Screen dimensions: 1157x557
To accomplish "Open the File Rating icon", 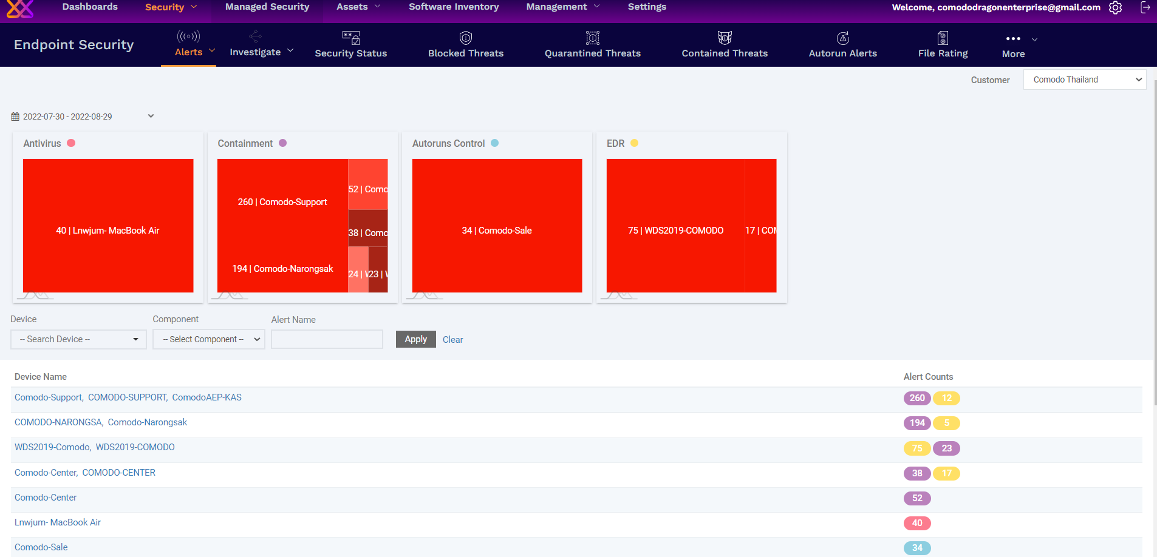I will tap(943, 38).
